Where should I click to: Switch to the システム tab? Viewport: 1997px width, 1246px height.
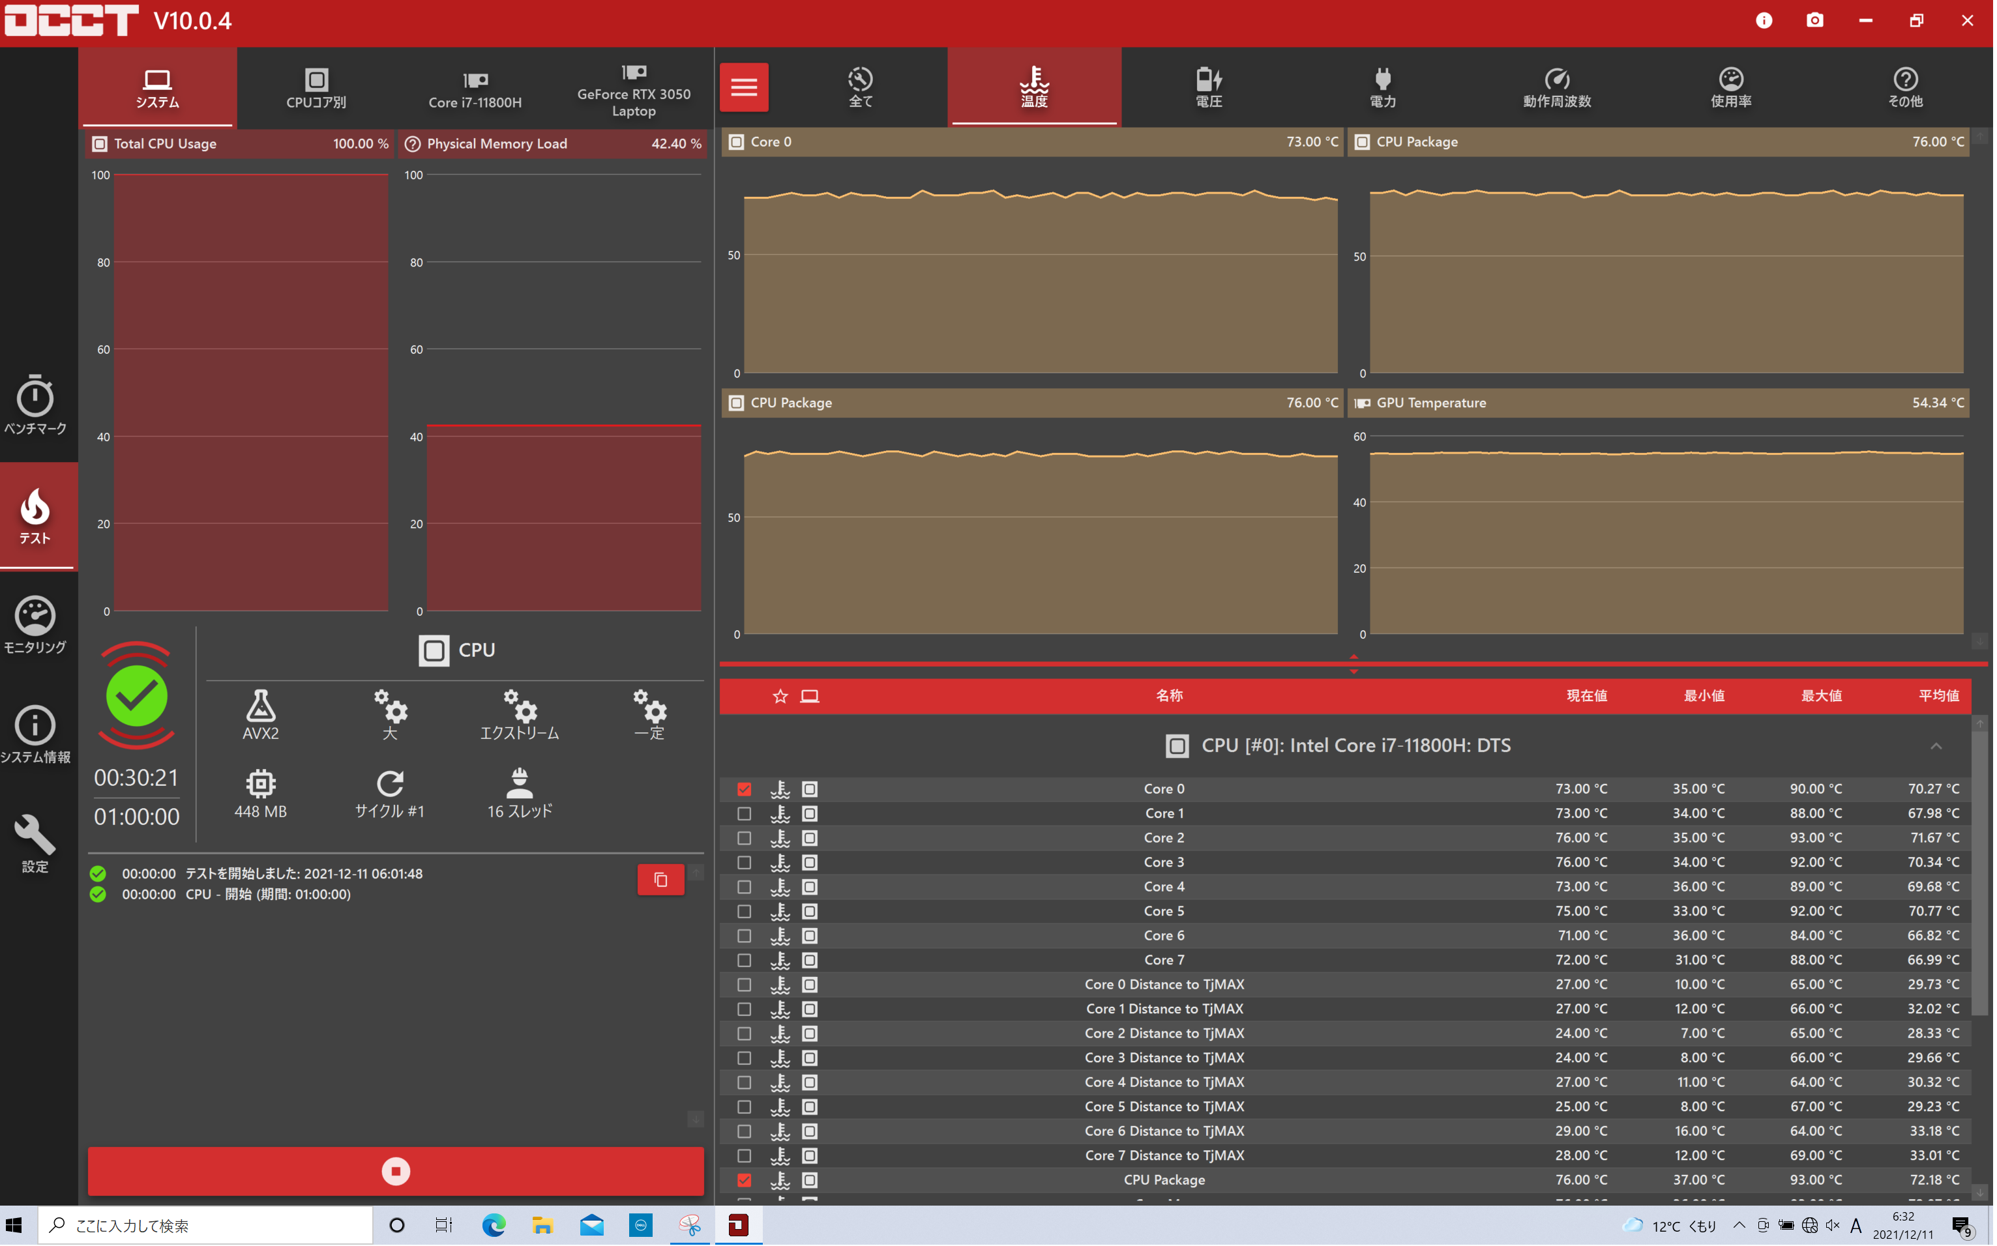coord(157,87)
